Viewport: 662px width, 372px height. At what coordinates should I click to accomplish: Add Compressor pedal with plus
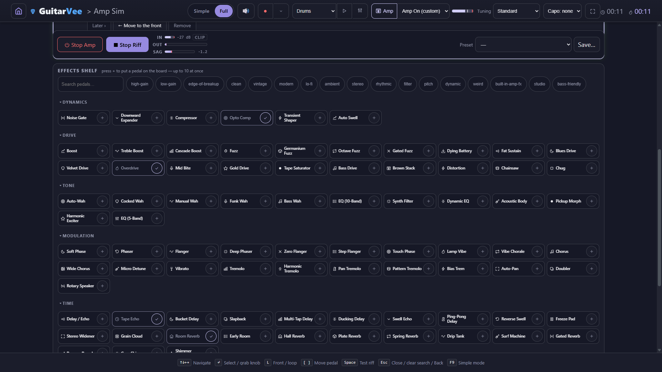pos(211,118)
